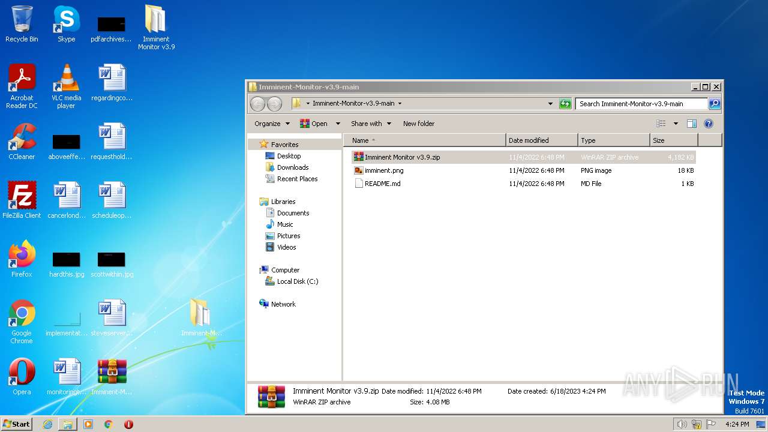Open Explorer help question mark icon
Image resolution: width=768 pixels, height=432 pixels.
point(709,124)
